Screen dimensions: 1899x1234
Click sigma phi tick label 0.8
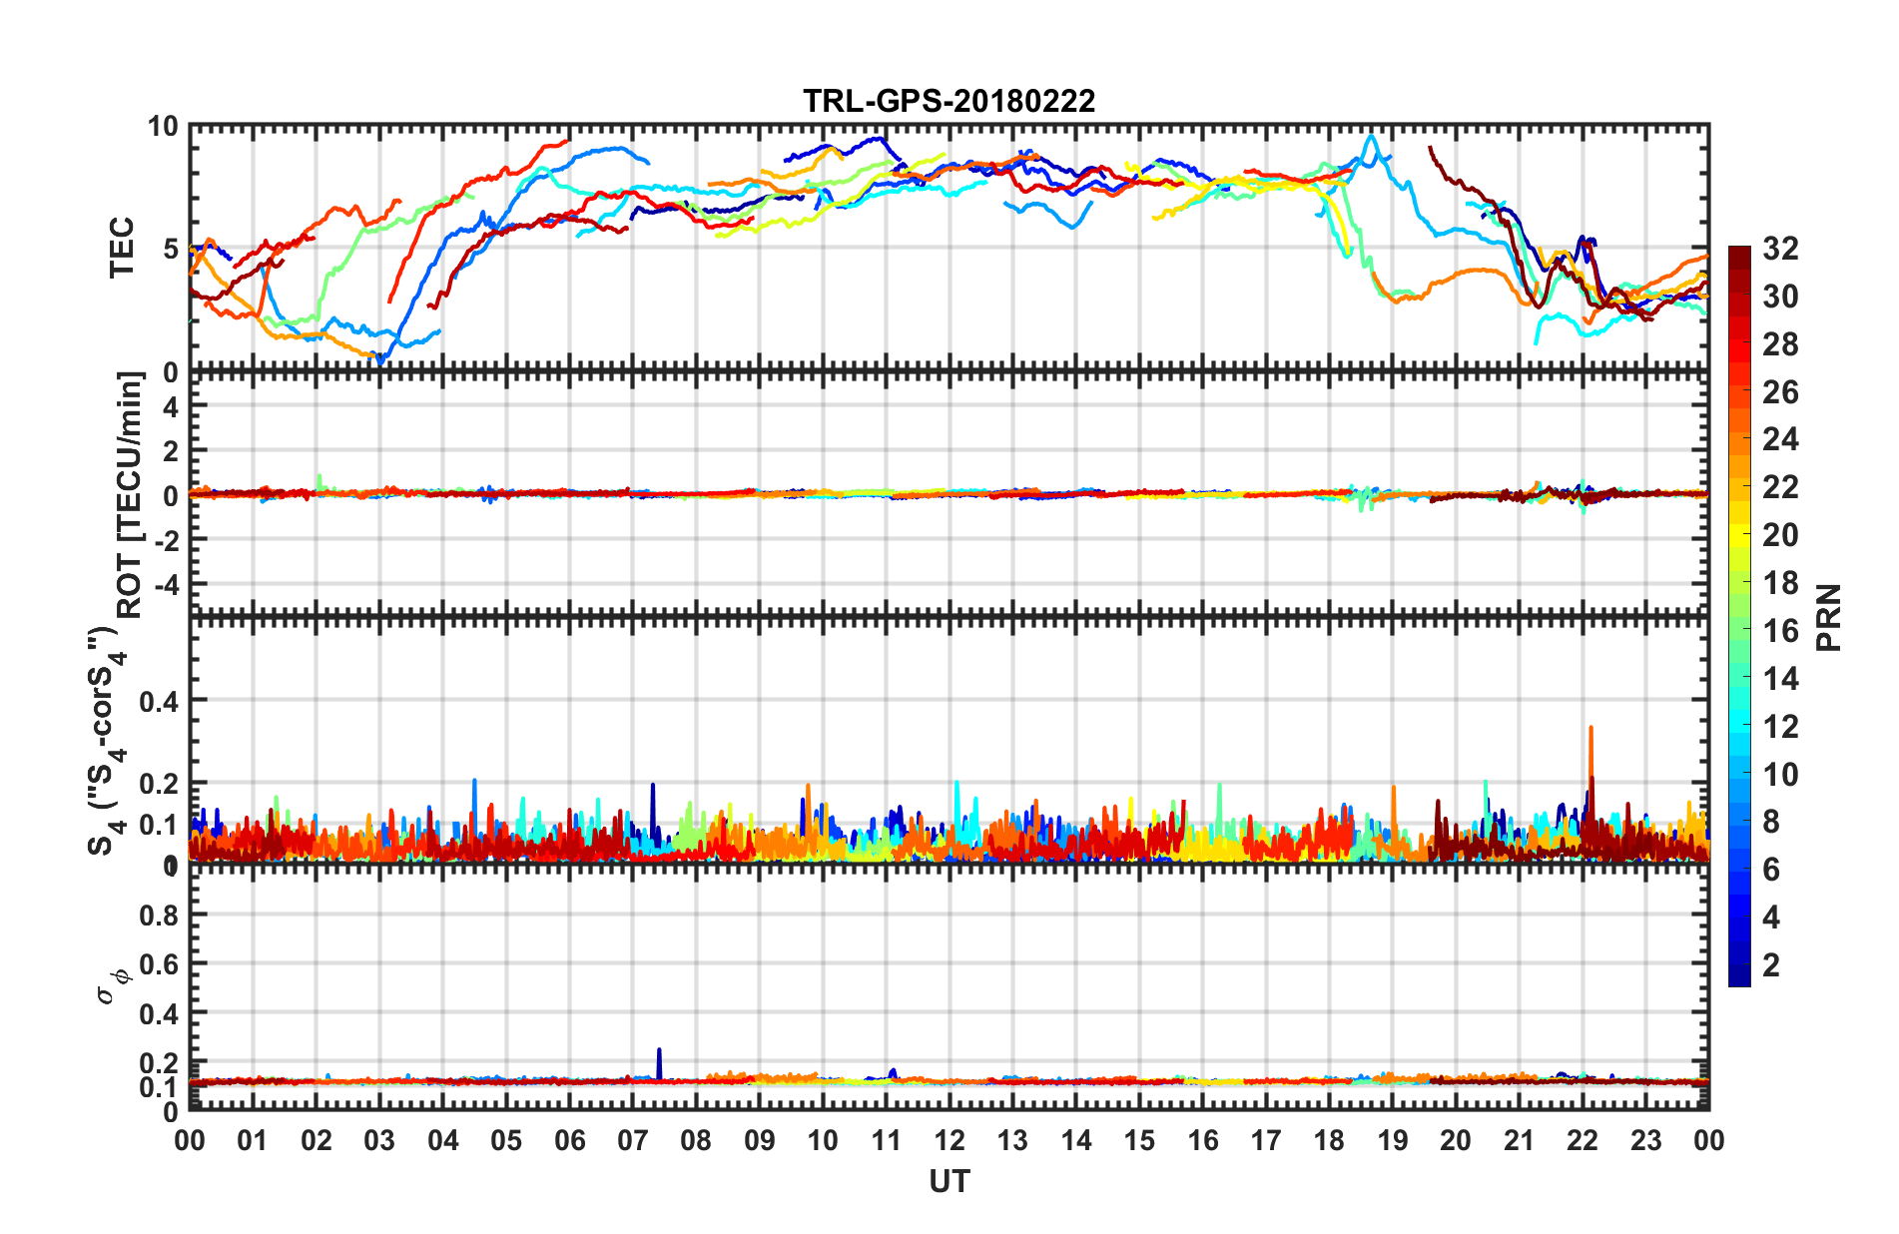158,916
